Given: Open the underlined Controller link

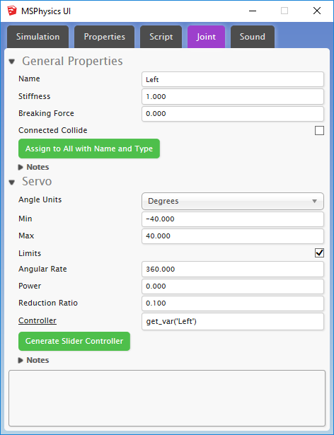Looking at the screenshot, I should (38, 320).
